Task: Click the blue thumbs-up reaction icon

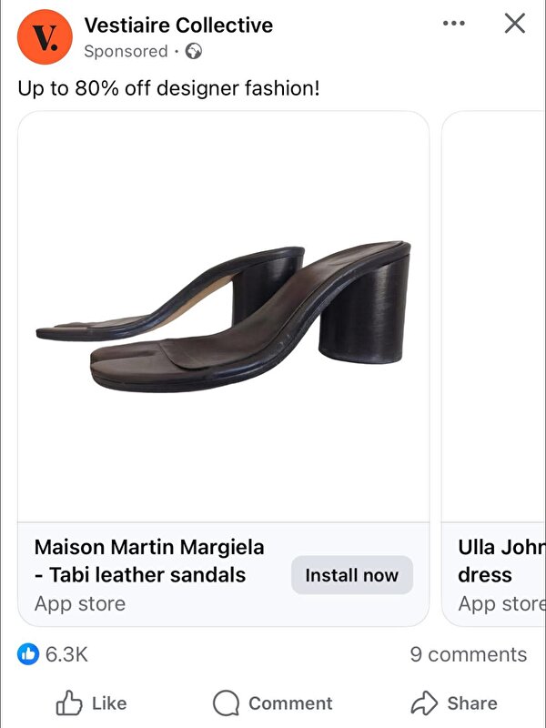Action: tap(28, 654)
